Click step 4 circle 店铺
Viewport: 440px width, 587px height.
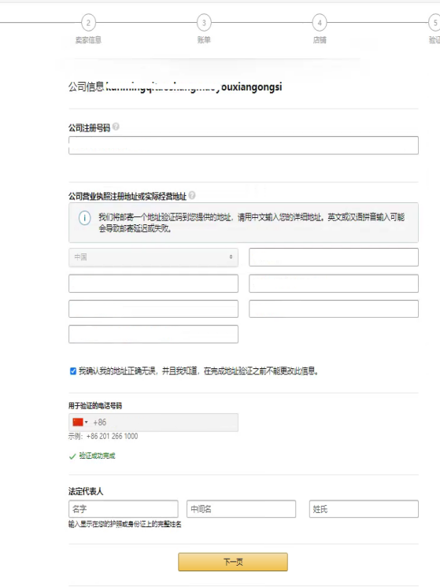[320, 23]
